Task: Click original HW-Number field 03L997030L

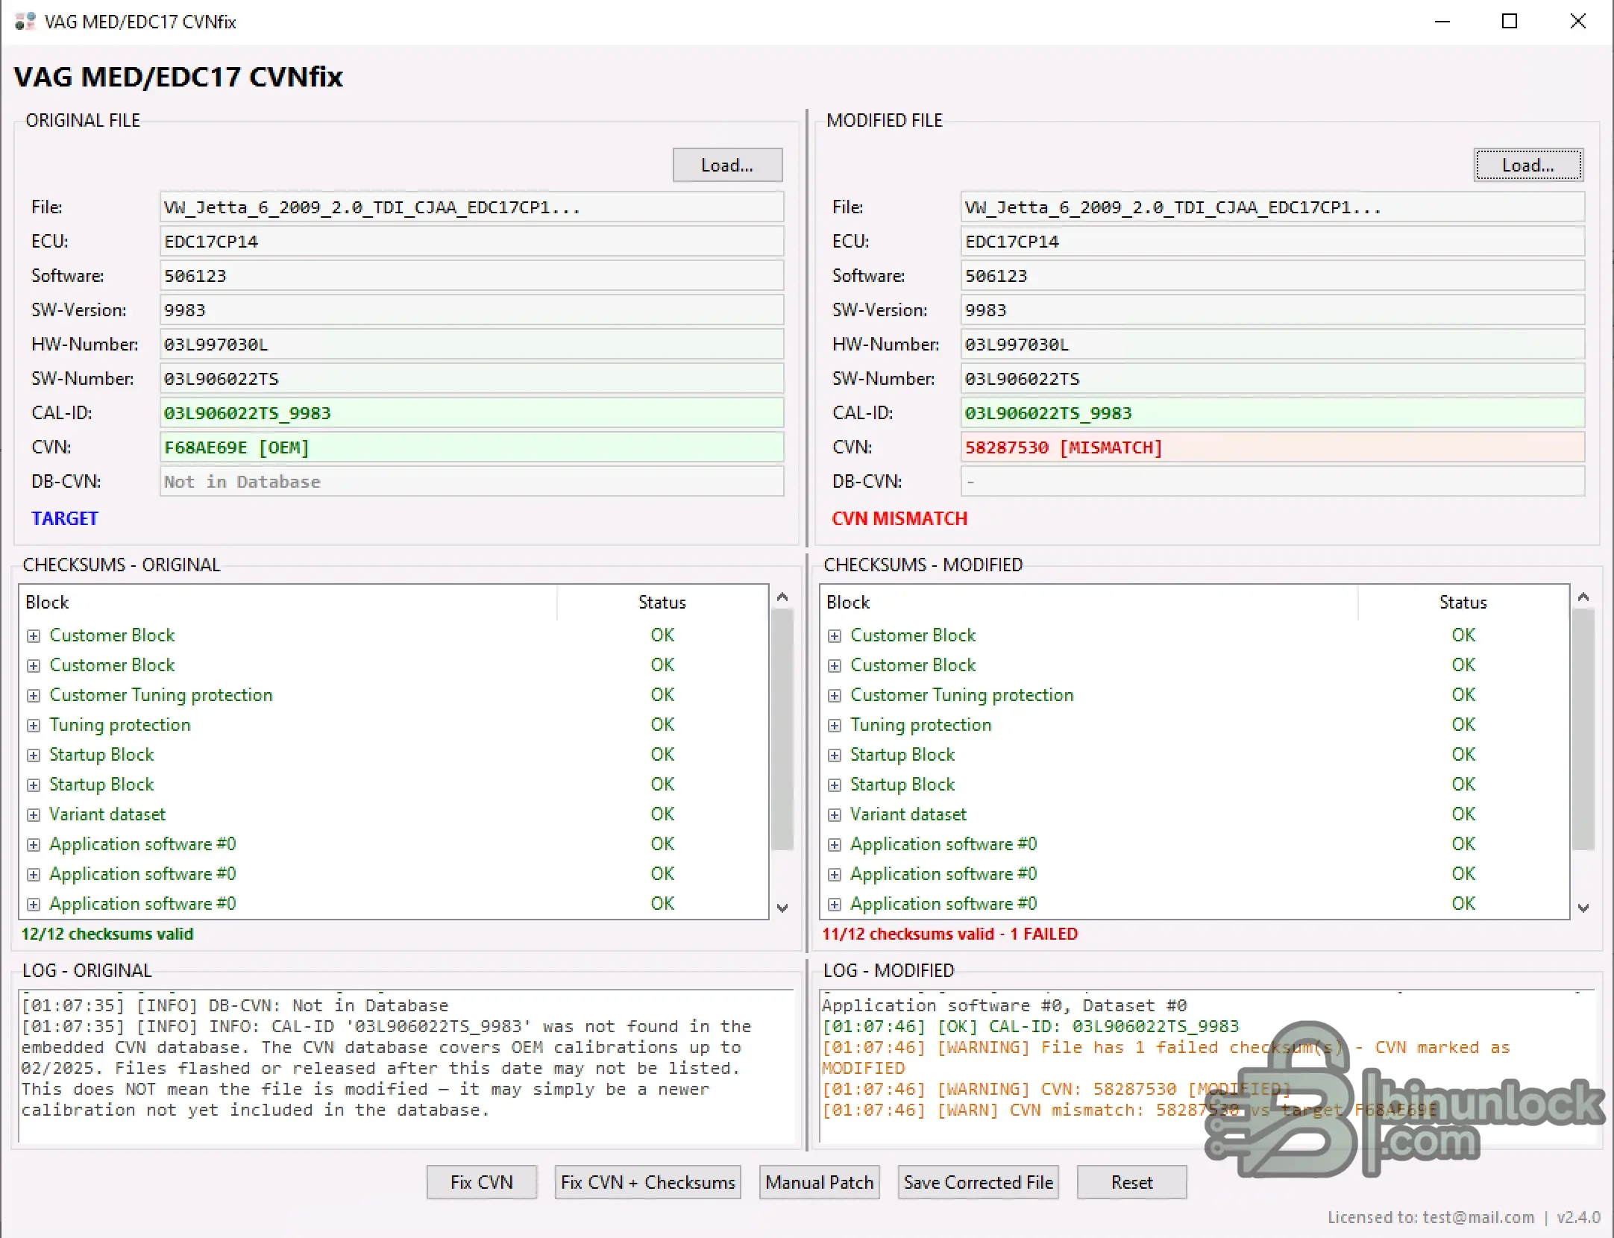Action: coord(471,345)
